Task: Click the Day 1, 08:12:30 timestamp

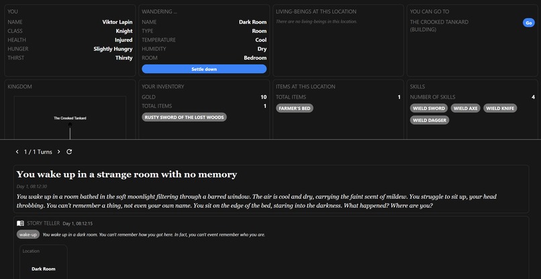Action: point(32,186)
